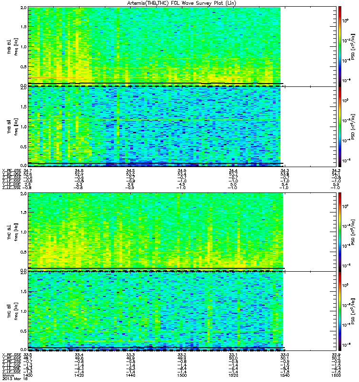This screenshot has height=382, width=359.
Task: Click the X_RE_GSE value 33.5
Action: tap(27, 355)
